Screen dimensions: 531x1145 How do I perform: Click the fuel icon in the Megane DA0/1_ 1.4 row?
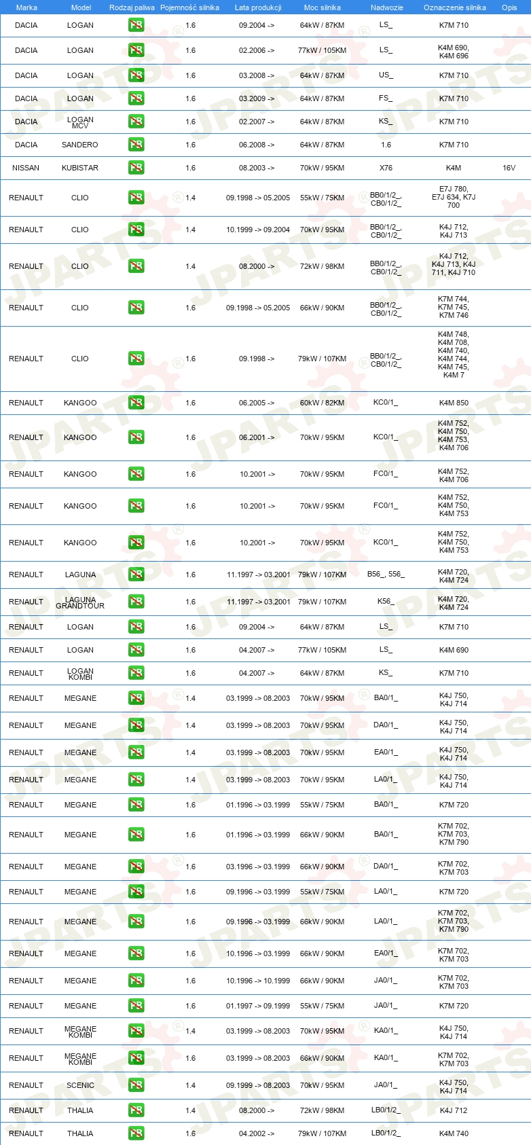coord(136,725)
